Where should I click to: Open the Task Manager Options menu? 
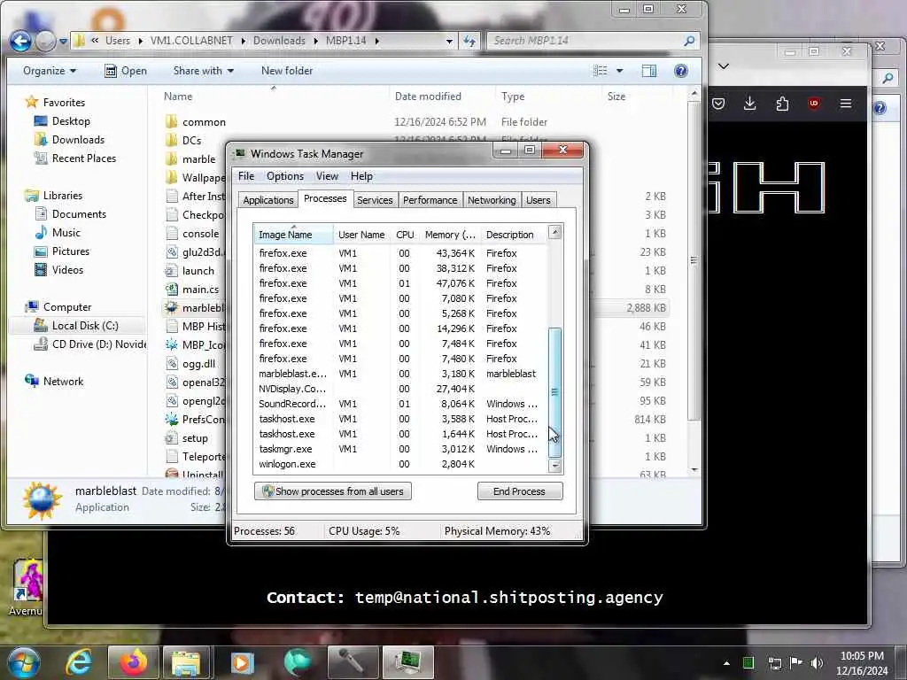coord(284,176)
